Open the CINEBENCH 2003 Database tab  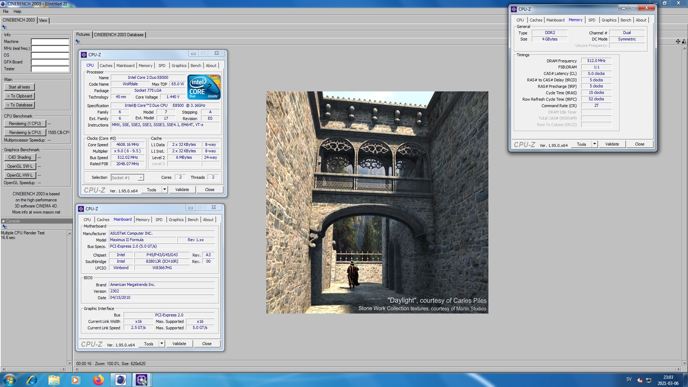point(119,35)
